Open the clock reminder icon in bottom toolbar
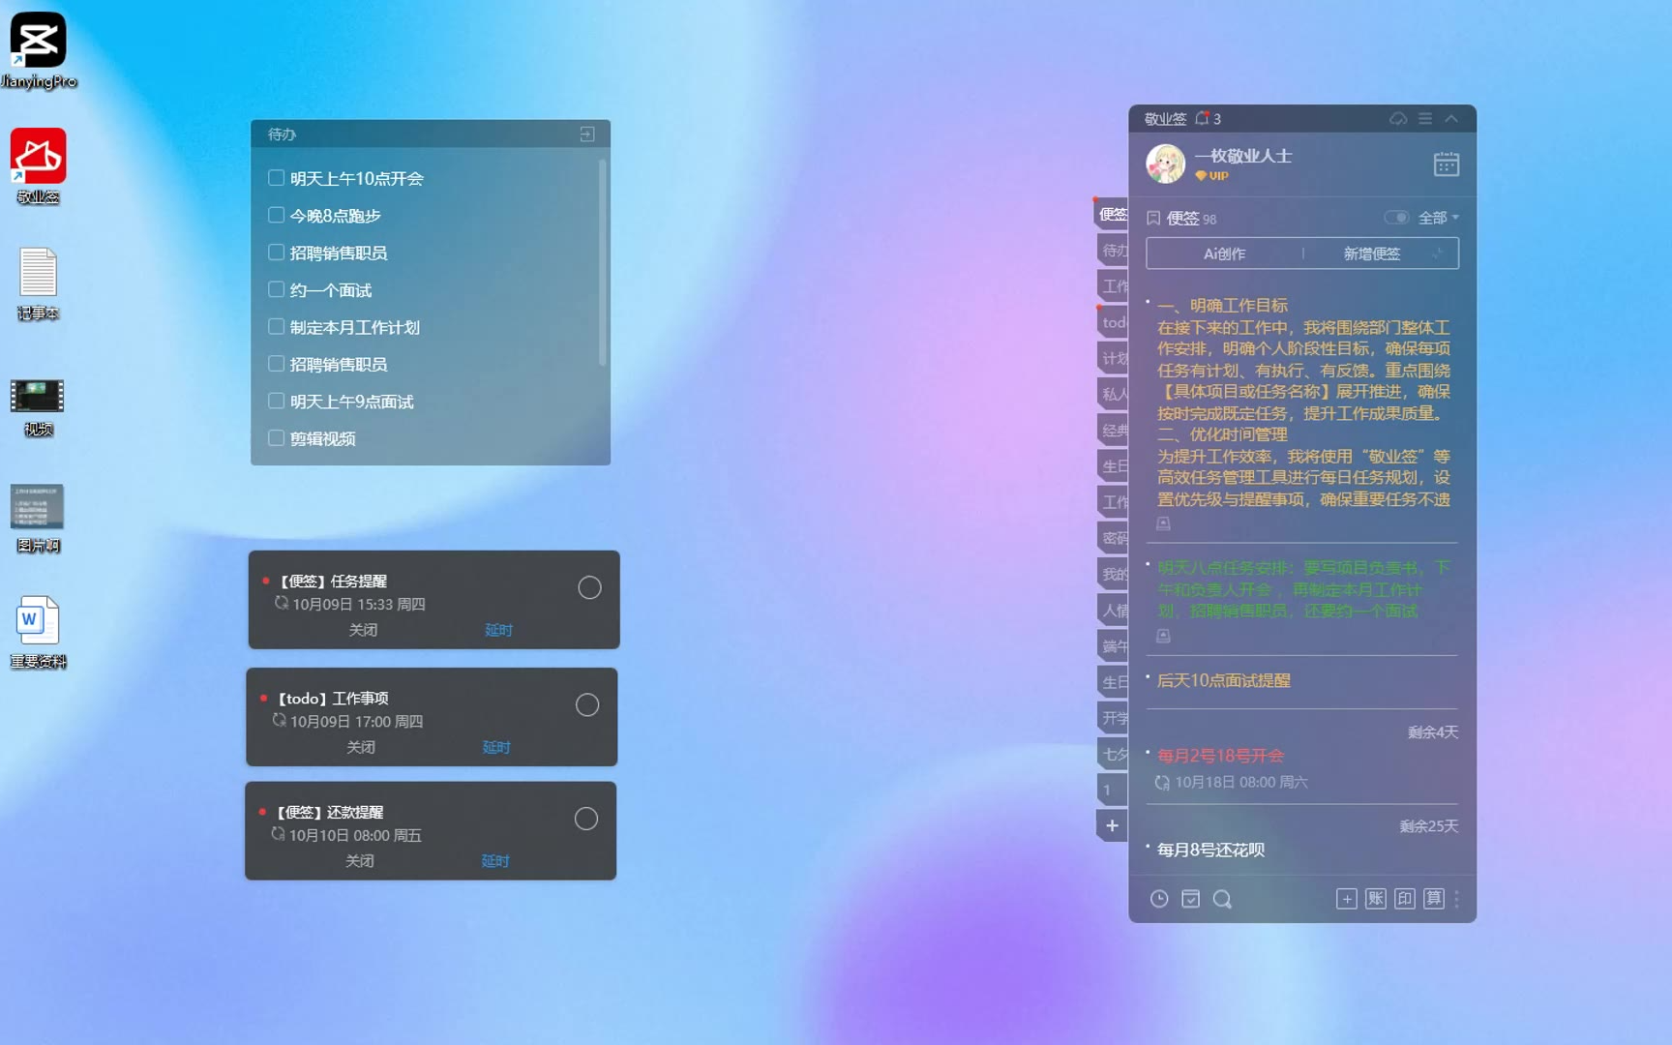 click(1159, 899)
